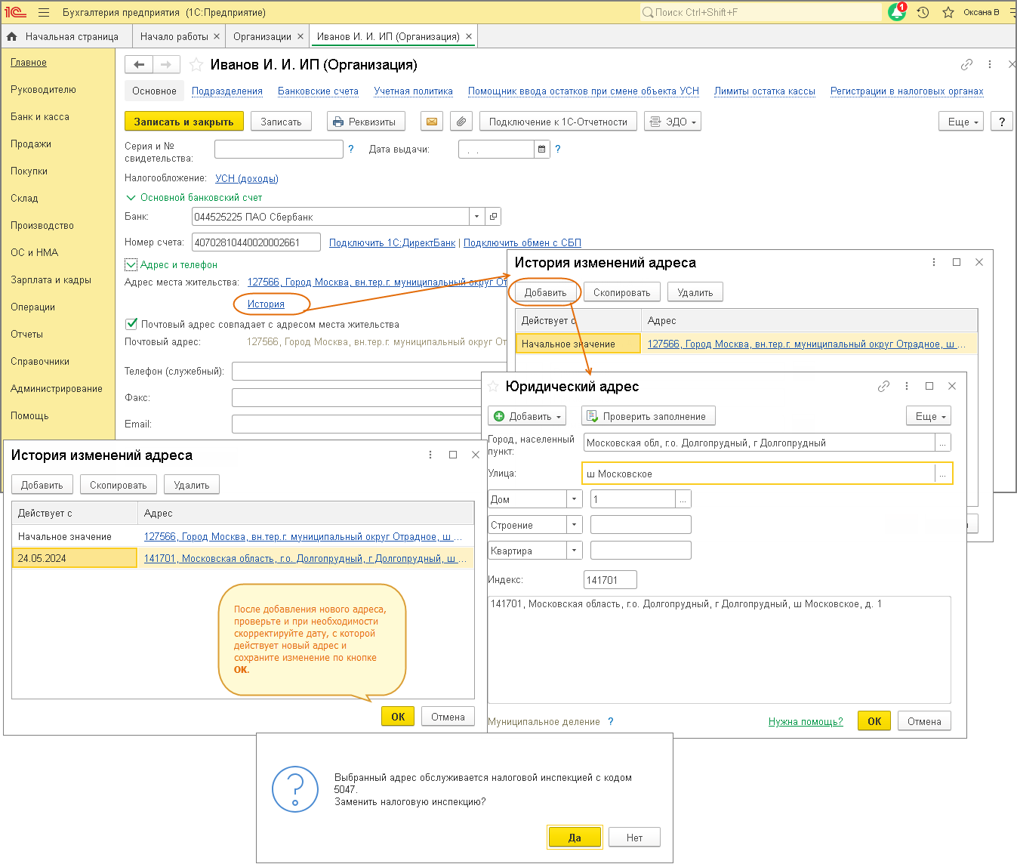Click История link under address

[266, 304]
